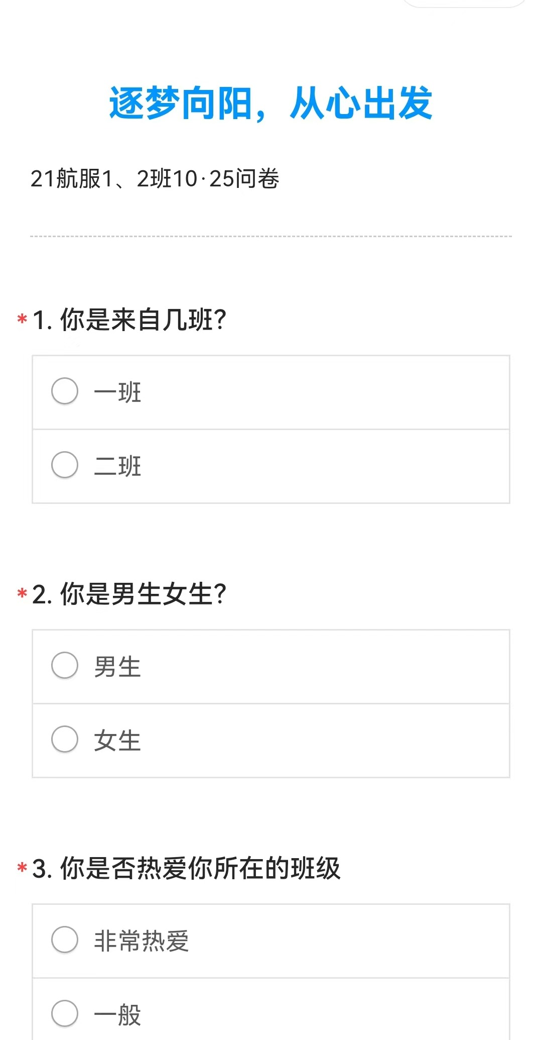This screenshot has width=542, height=1040.
Task: Choose the 男生 radio circle
Action: pyautogui.click(x=65, y=665)
